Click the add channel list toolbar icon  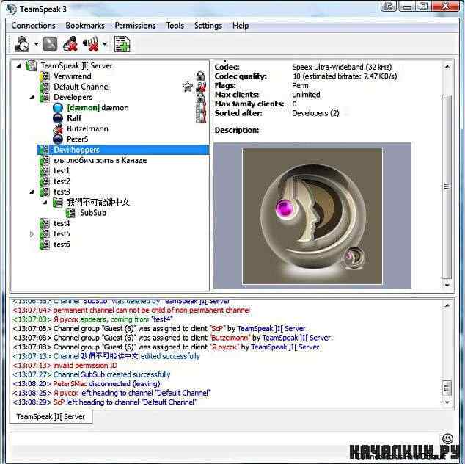point(122,44)
